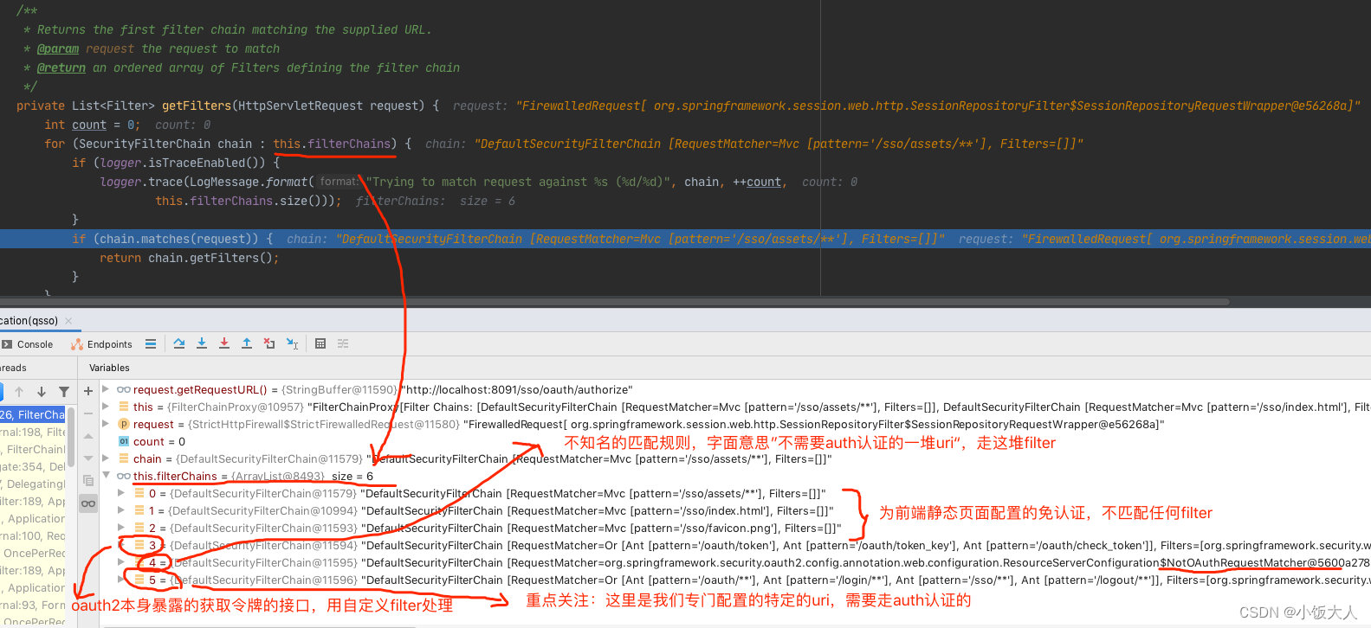Click the editor horizontal scrollbar
The image size is (1371, 628).
[x=615, y=302]
